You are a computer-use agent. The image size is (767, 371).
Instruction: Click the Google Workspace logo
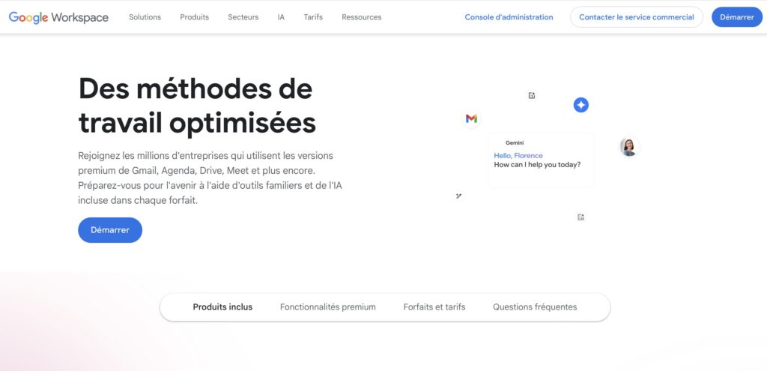[x=58, y=17]
